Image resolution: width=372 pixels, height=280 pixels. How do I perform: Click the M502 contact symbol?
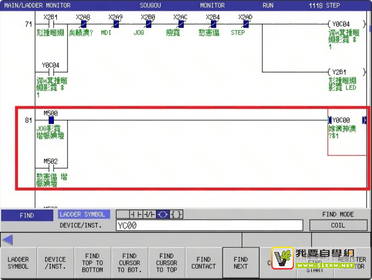[51, 167]
